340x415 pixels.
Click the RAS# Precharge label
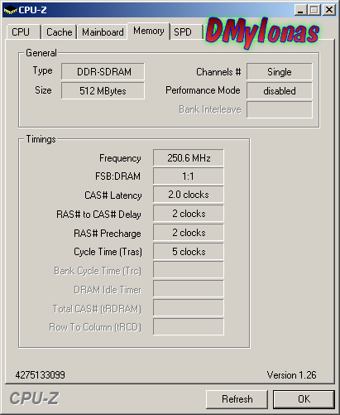click(108, 234)
